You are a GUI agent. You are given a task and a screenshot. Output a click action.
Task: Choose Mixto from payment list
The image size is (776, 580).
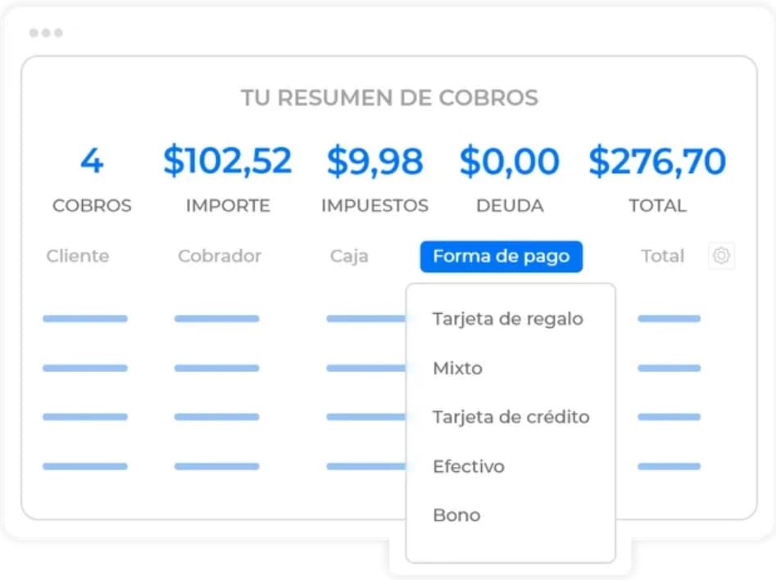[458, 368]
